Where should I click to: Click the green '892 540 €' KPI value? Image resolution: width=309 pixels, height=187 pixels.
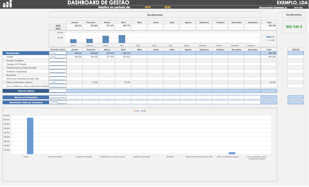click(x=294, y=27)
